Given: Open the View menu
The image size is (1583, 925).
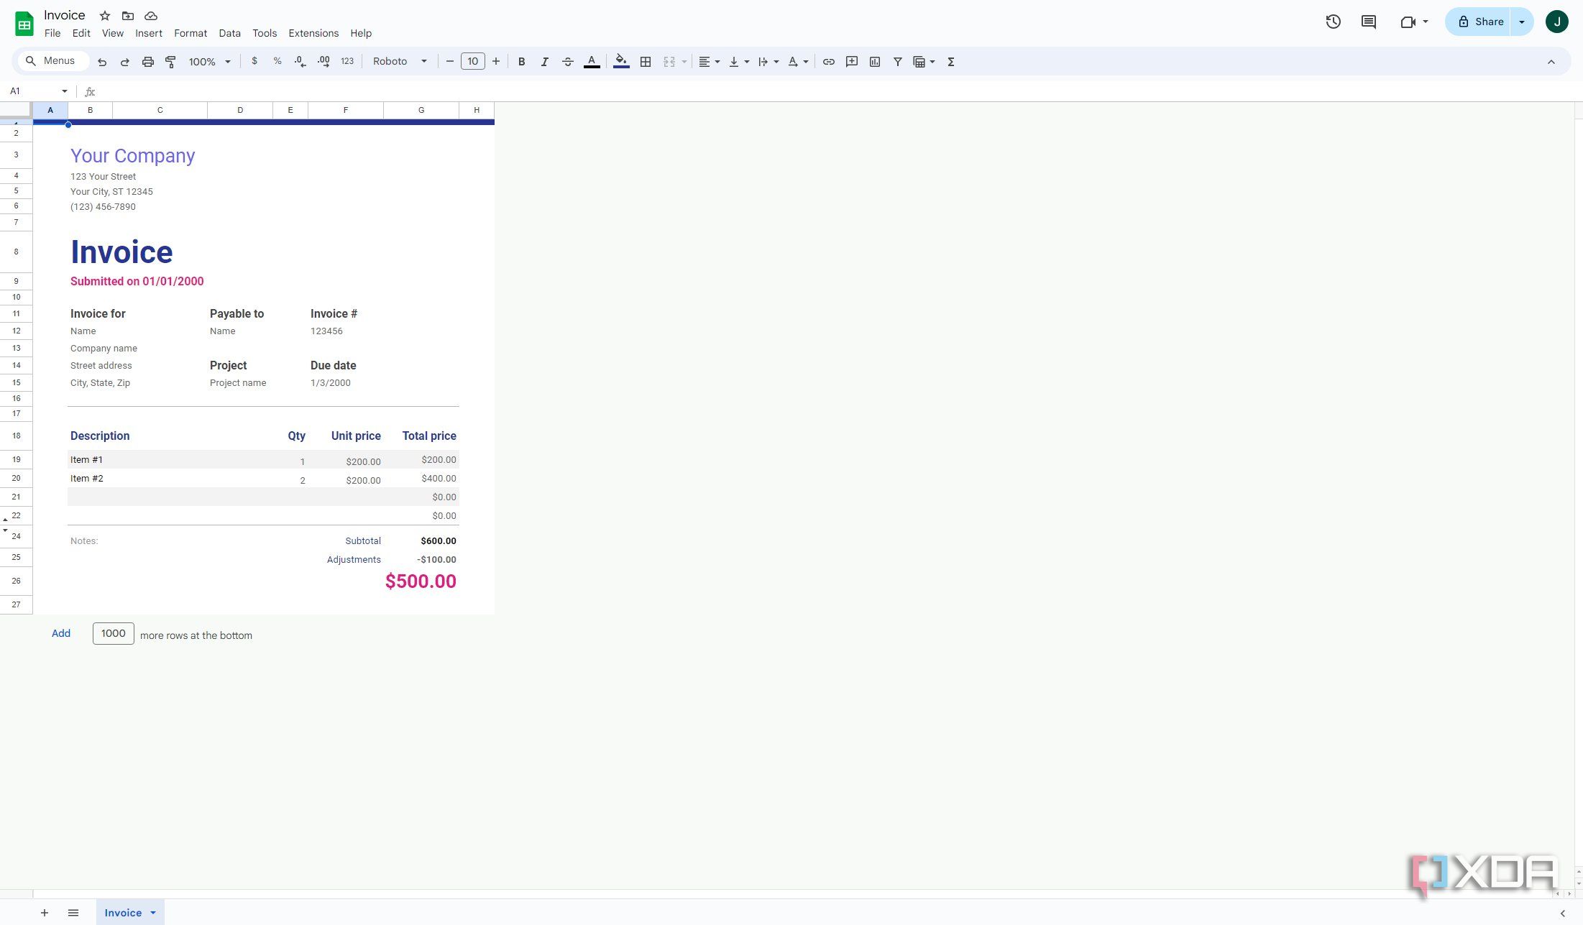Looking at the screenshot, I should (113, 33).
